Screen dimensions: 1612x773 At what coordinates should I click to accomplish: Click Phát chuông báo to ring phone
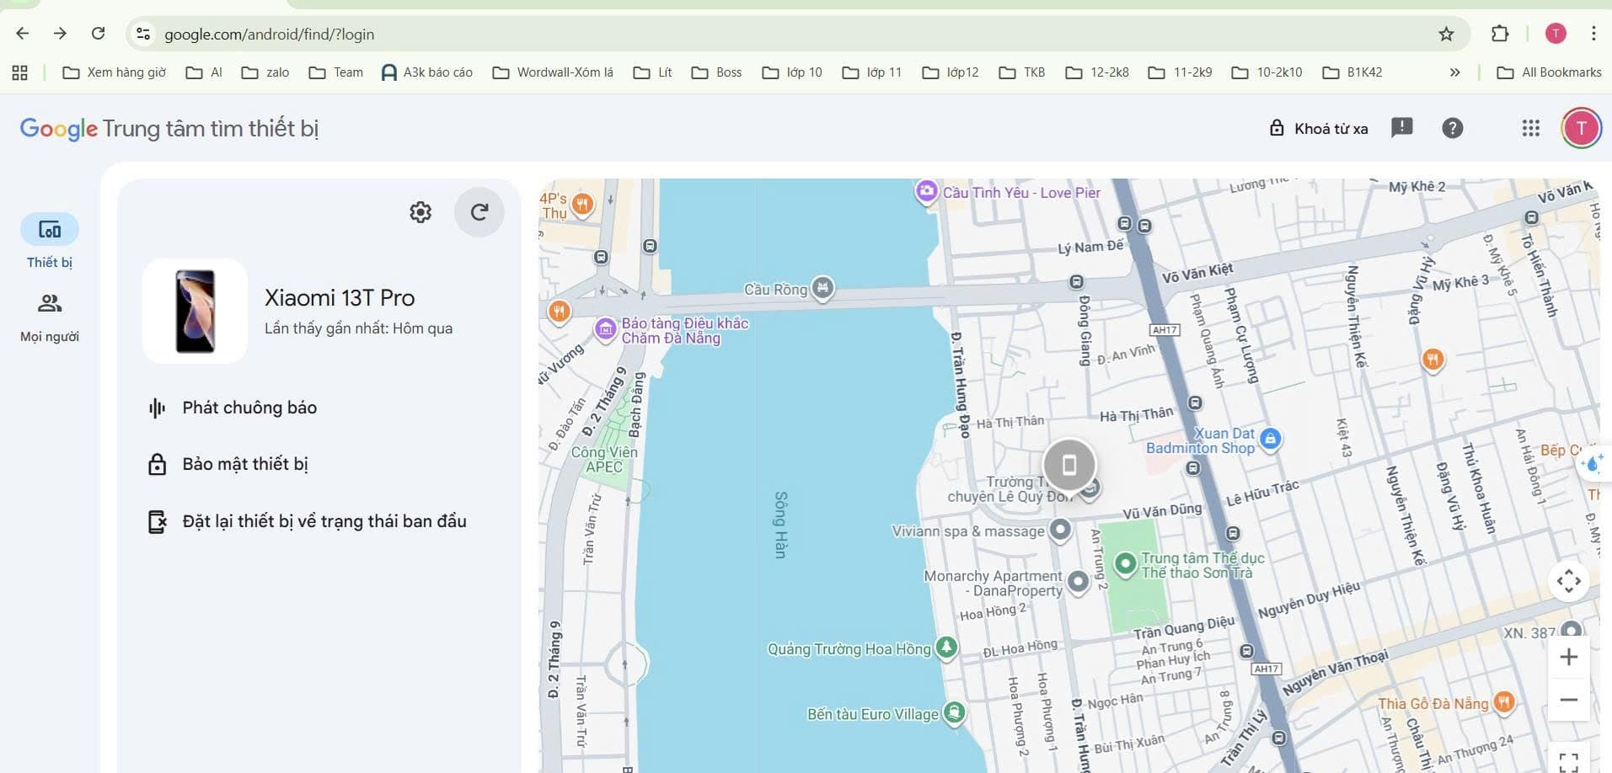click(249, 408)
